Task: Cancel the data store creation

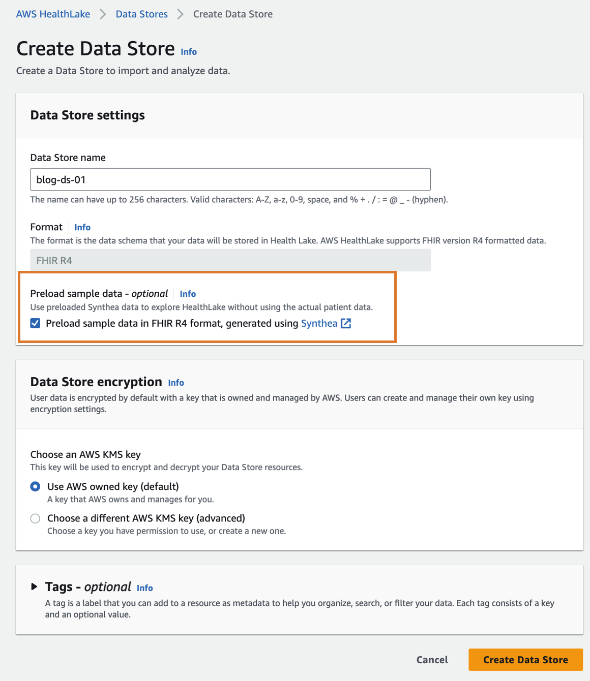Action: pos(432,660)
